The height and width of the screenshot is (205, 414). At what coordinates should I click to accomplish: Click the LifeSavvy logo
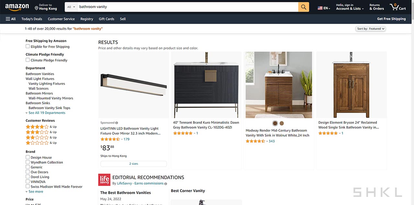pos(104,180)
